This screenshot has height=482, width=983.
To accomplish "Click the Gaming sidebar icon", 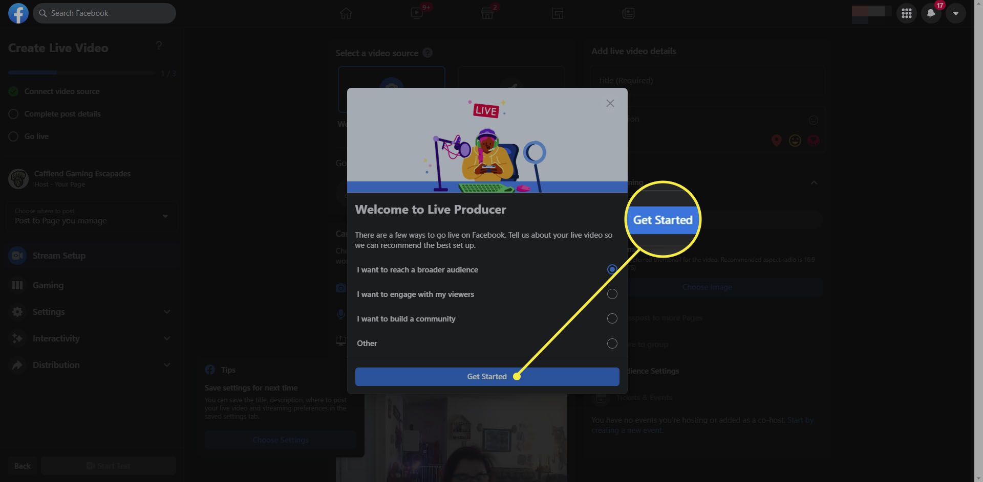I will [x=17, y=285].
